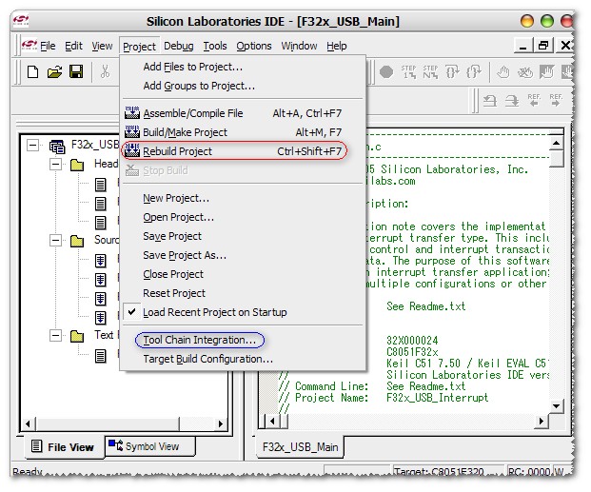This screenshot has width=591, height=492.
Task: Switch to the Symbol View tab
Action: point(148,446)
